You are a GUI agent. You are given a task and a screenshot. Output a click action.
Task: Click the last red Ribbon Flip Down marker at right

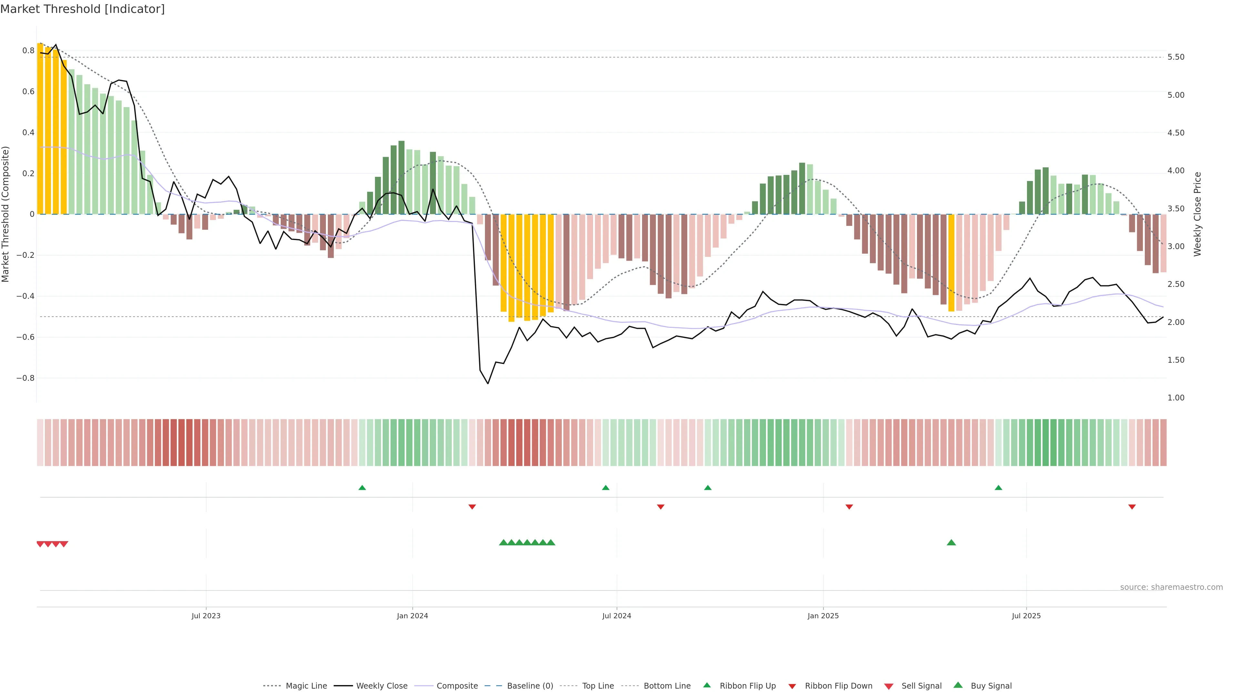click(x=1132, y=507)
